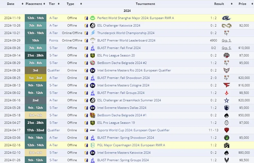Open ESL Challenger at DreamHack Summer 2024

[129, 100]
